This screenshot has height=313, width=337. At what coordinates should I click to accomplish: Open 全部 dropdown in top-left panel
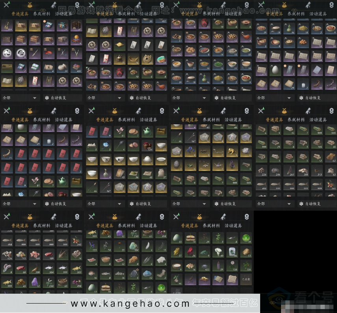[20, 98]
